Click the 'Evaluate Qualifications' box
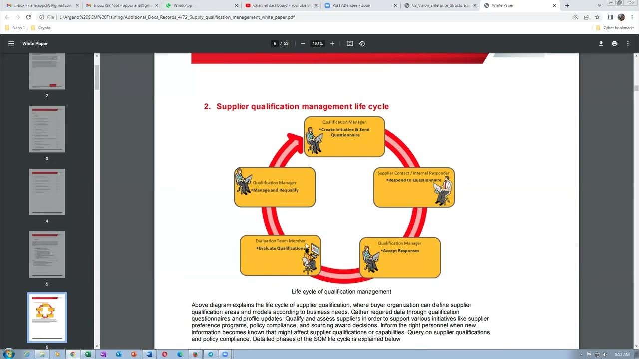 pos(280,255)
